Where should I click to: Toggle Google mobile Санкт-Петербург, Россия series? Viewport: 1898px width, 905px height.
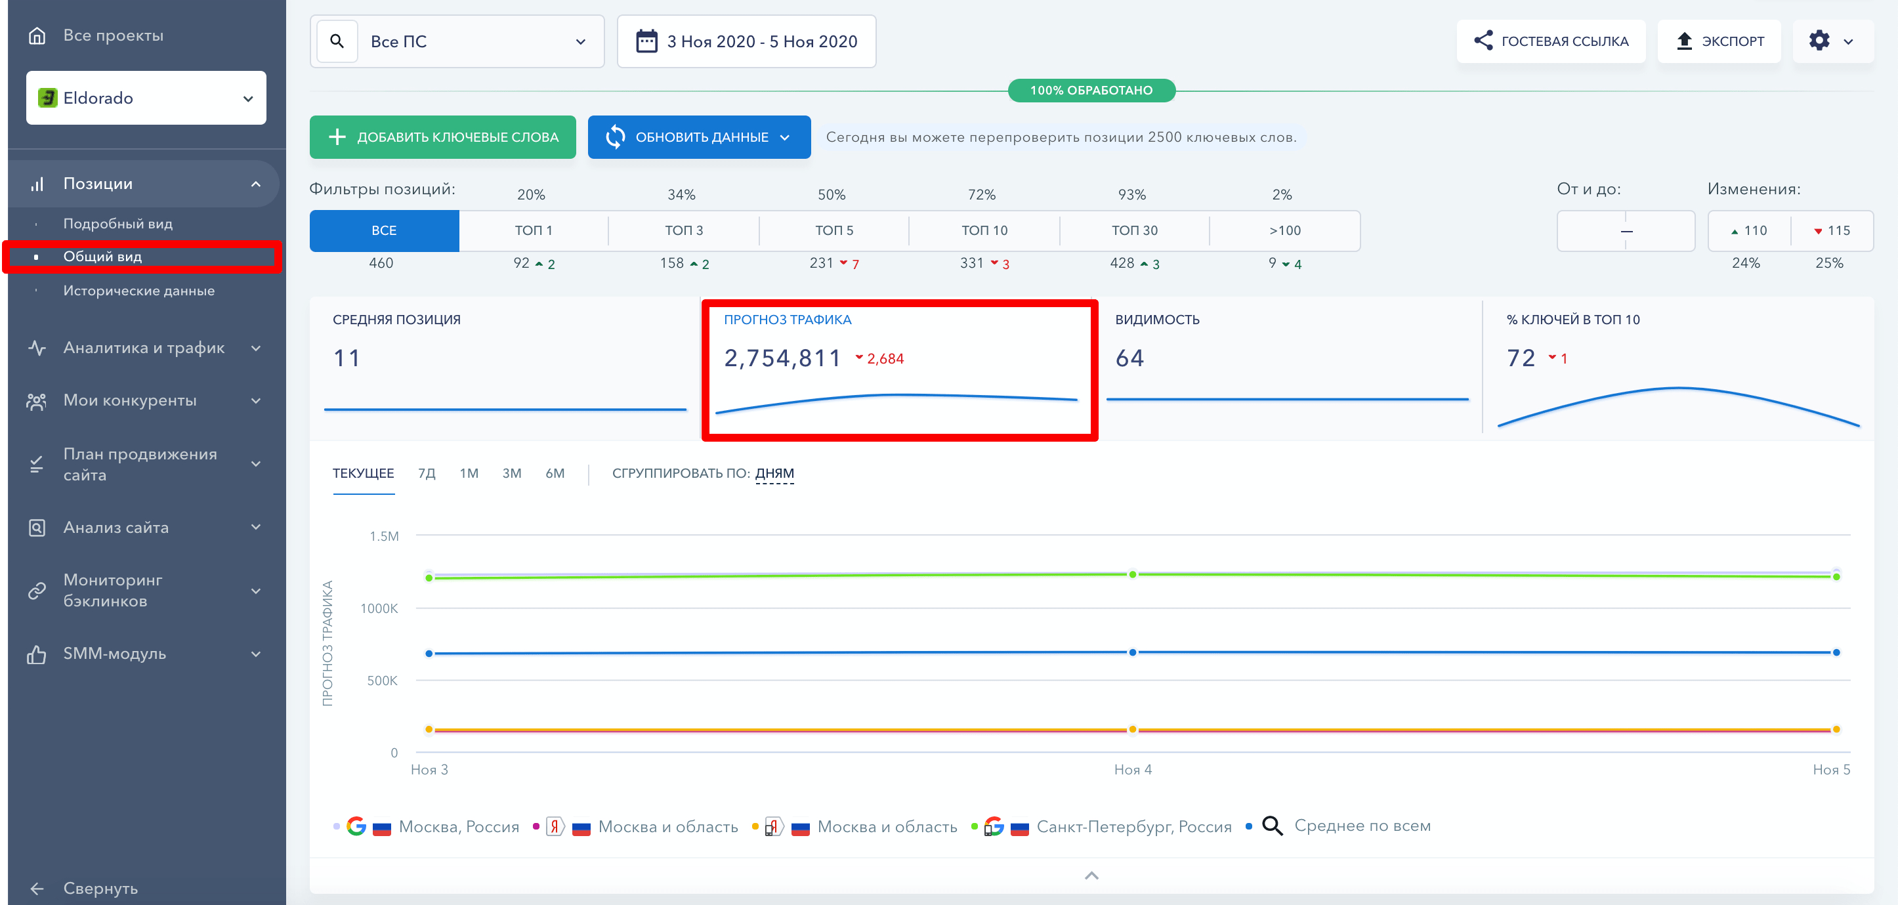pos(1101,827)
